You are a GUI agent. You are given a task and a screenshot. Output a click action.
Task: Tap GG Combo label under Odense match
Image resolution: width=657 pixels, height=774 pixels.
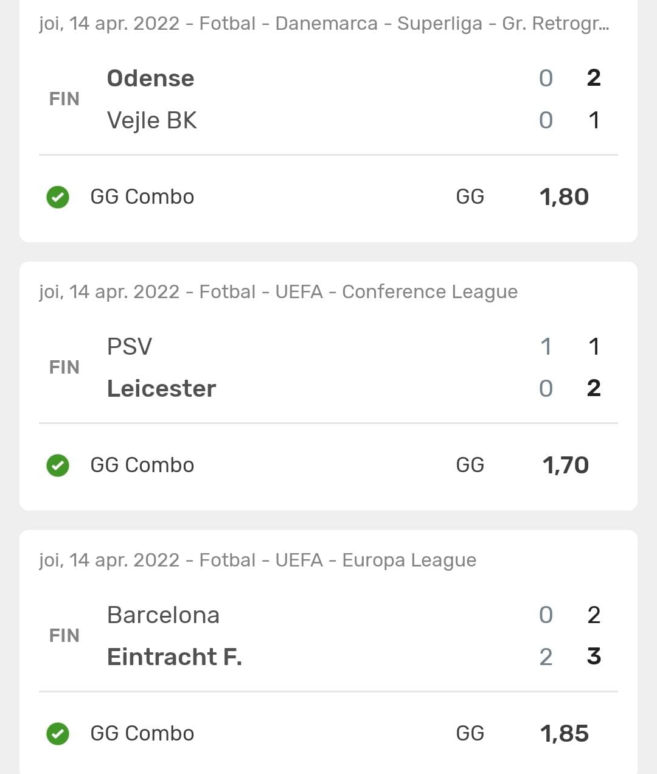142,197
